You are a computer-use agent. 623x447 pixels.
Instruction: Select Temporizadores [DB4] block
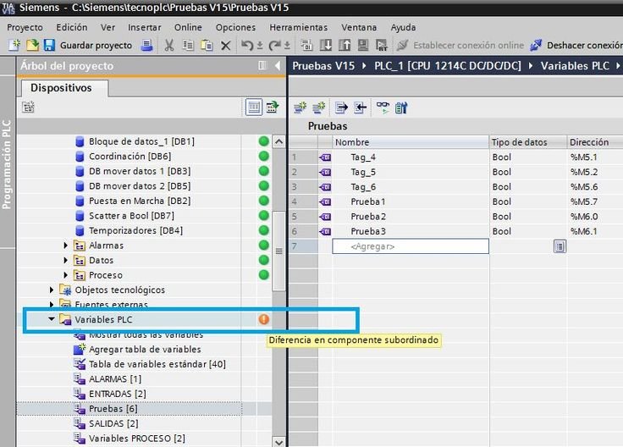point(135,230)
